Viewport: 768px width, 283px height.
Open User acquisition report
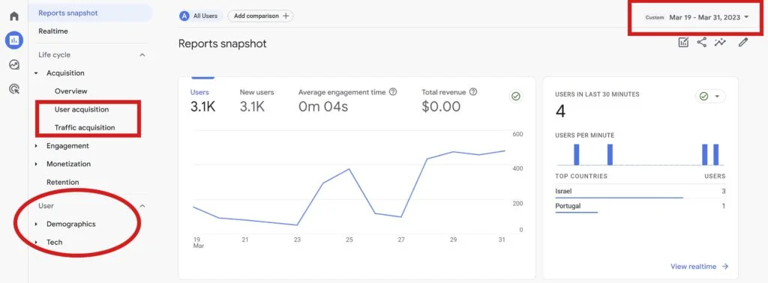click(x=82, y=109)
